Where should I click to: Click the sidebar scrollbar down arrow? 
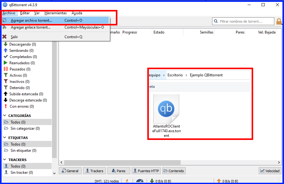pyautogui.click(x=54, y=173)
